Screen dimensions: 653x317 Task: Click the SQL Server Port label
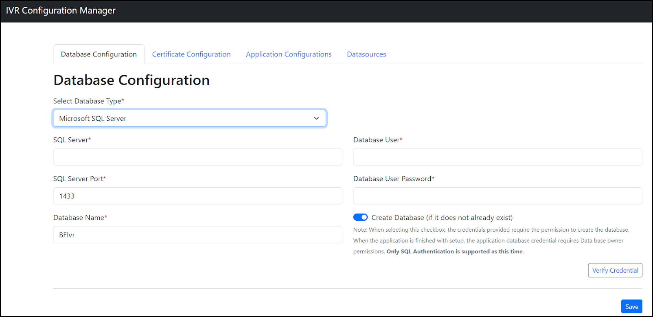[x=78, y=179]
